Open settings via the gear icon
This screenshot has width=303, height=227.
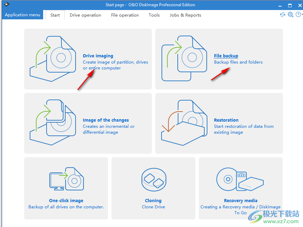point(290,15)
